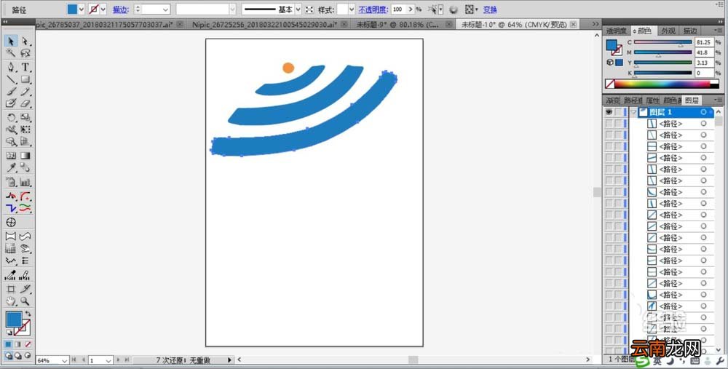Open the 样式 graphic style dropdown
The width and height of the screenshot is (728, 369).
(x=352, y=9)
